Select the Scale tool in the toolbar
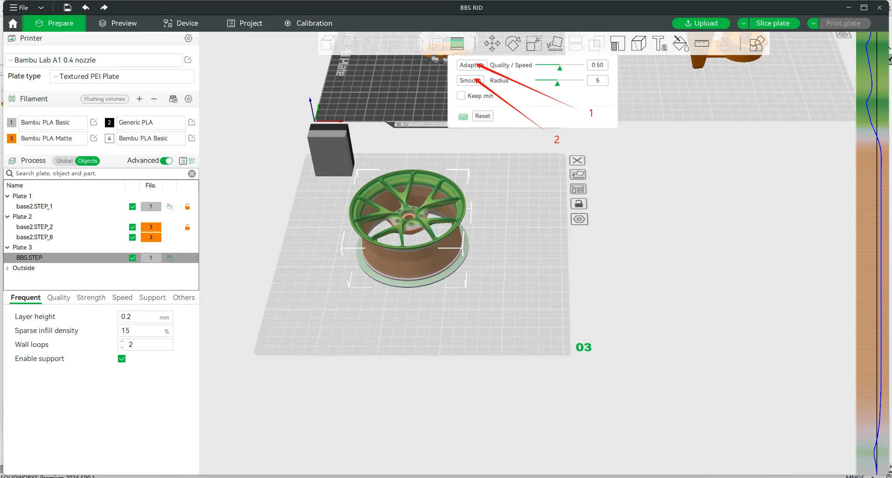Viewport: 892px width, 478px height. [534, 44]
